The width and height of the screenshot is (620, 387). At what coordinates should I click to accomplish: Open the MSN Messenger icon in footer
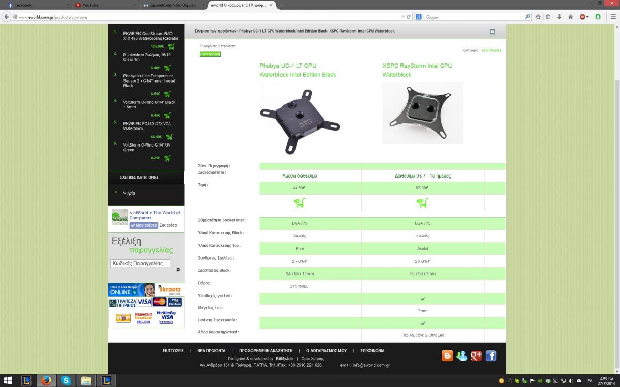click(462, 356)
